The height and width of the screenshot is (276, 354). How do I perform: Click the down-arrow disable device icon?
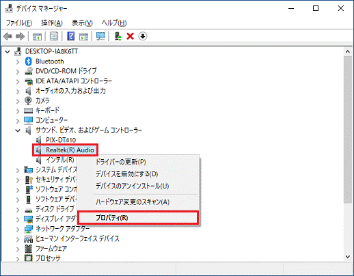click(x=143, y=36)
